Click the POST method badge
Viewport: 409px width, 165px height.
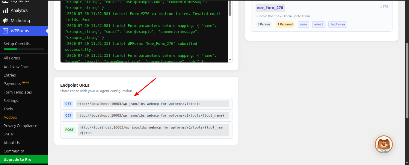pyautogui.click(x=69, y=130)
